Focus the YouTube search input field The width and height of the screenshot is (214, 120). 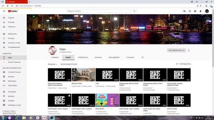point(99,11)
